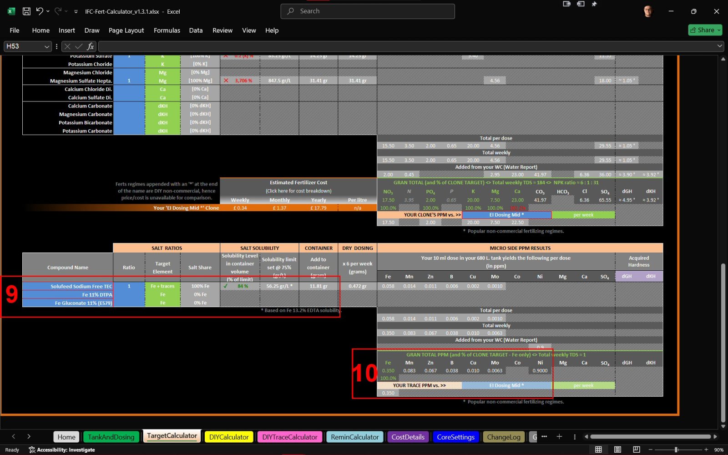Viewport: 728px width, 455px height.
Task: Click the Undo arrow icon
Action: pos(40,11)
